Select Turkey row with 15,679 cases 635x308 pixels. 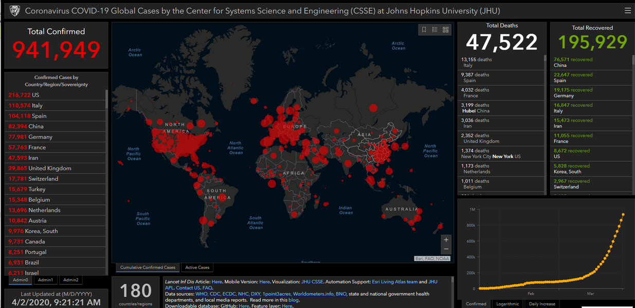click(x=55, y=189)
